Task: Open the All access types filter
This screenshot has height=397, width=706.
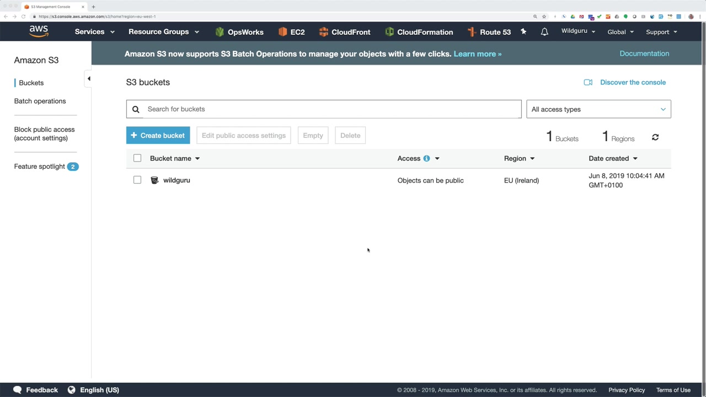Action: 598,109
